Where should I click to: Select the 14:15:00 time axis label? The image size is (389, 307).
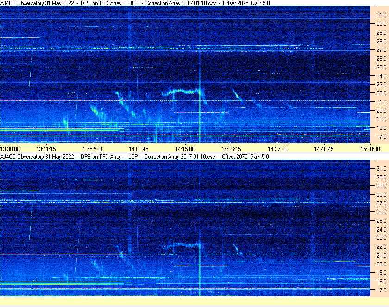coord(185,149)
